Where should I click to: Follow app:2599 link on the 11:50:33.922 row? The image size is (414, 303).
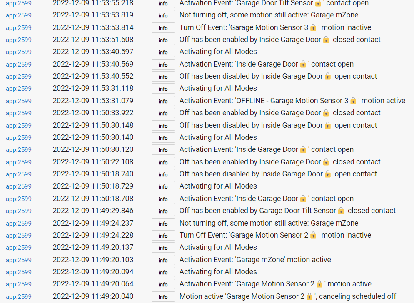click(x=19, y=113)
